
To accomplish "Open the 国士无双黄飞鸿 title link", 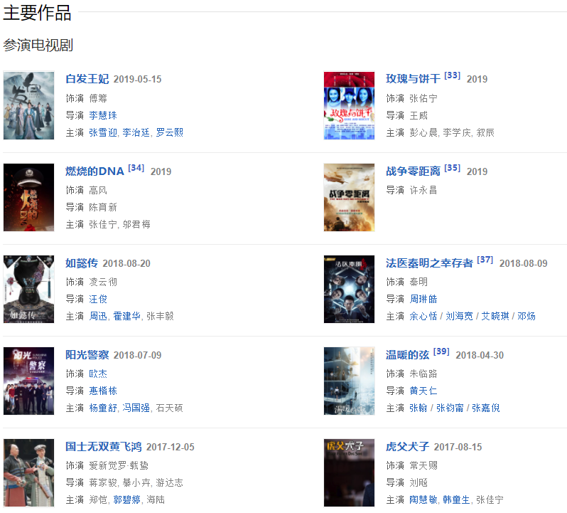I will point(104,446).
